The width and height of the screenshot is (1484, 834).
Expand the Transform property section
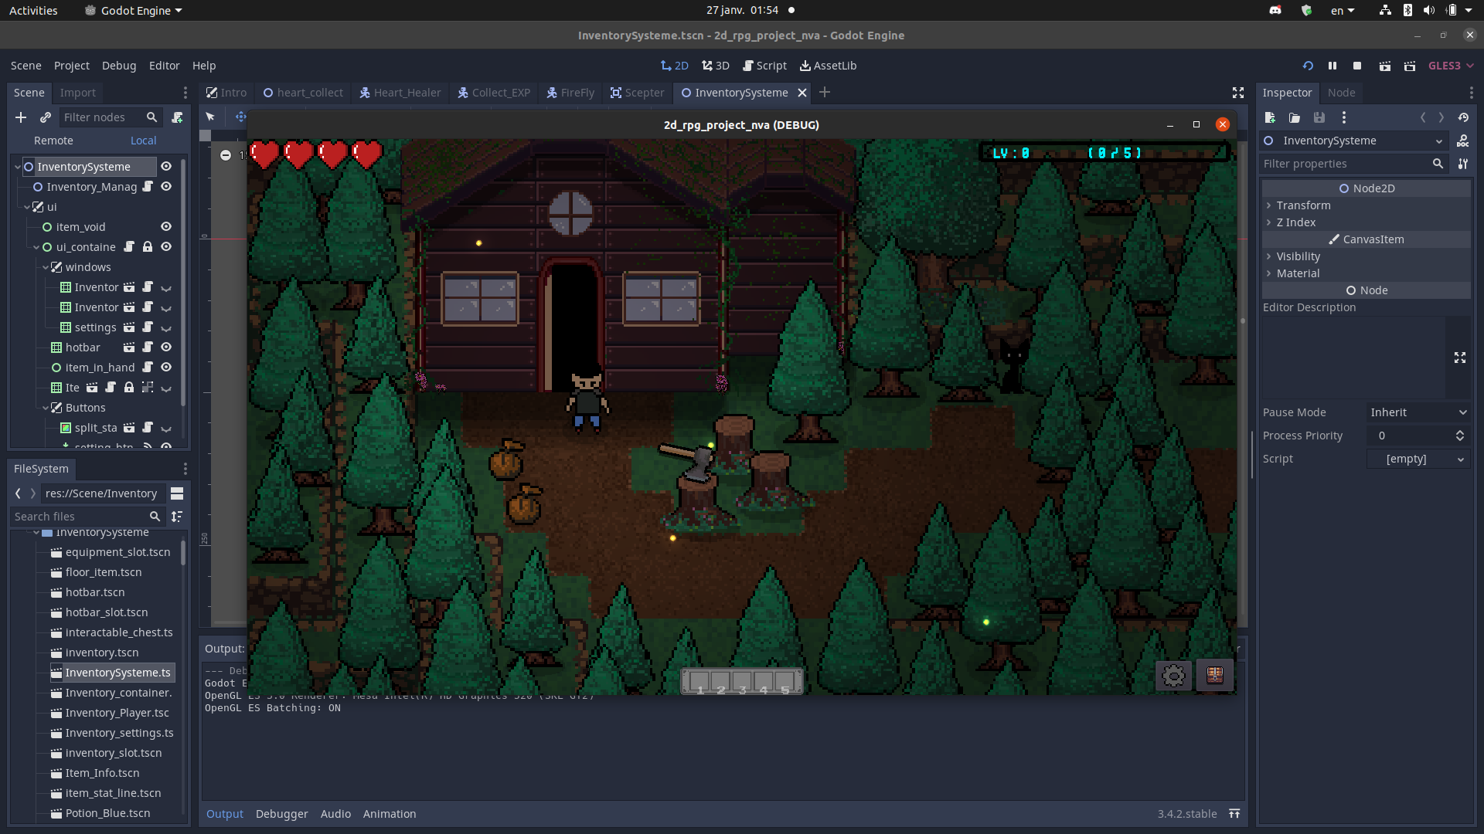point(1304,205)
